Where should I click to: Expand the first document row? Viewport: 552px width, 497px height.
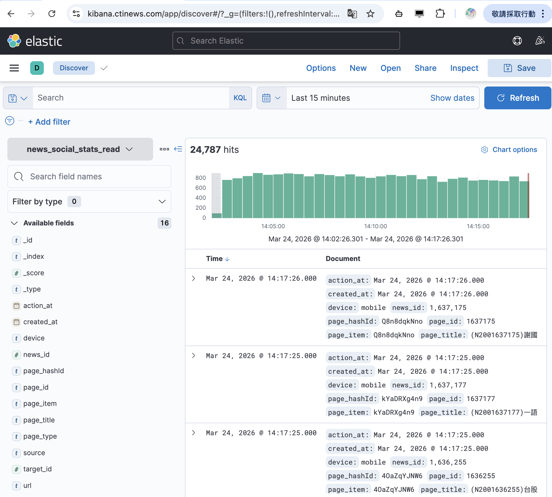[x=193, y=278]
